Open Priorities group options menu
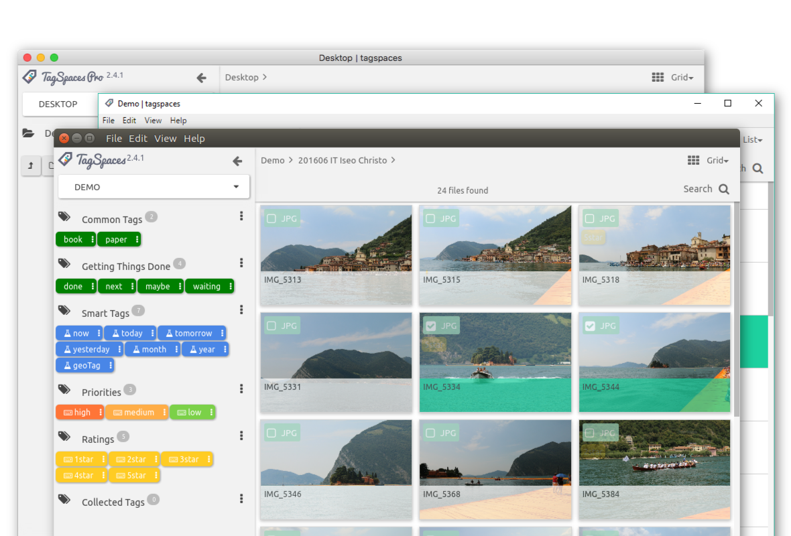 [x=241, y=389]
